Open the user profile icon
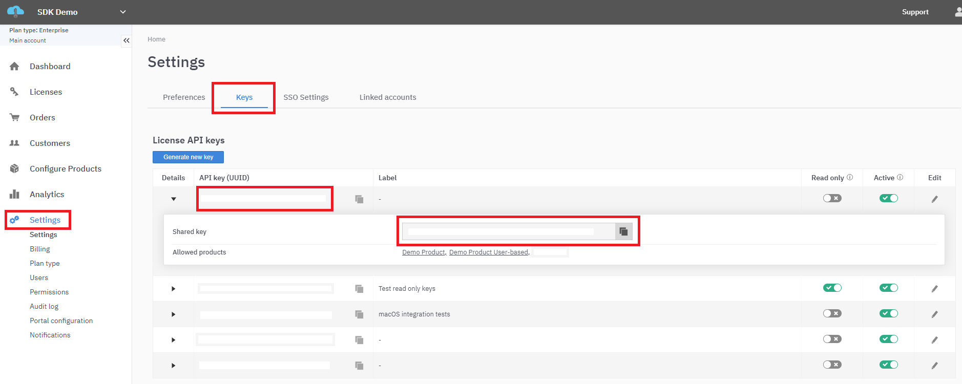The height and width of the screenshot is (384, 962). tap(957, 12)
